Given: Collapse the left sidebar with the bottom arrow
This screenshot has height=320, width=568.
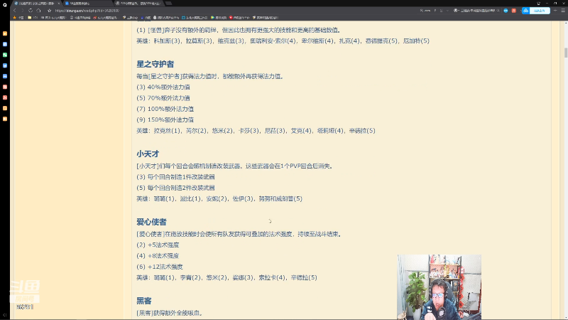Looking at the screenshot, I should pyautogui.click(x=5, y=315).
